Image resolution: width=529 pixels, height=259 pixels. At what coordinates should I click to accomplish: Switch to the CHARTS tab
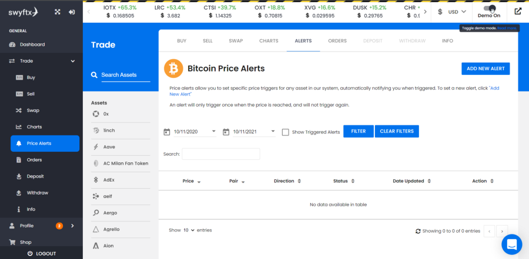(x=269, y=40)
